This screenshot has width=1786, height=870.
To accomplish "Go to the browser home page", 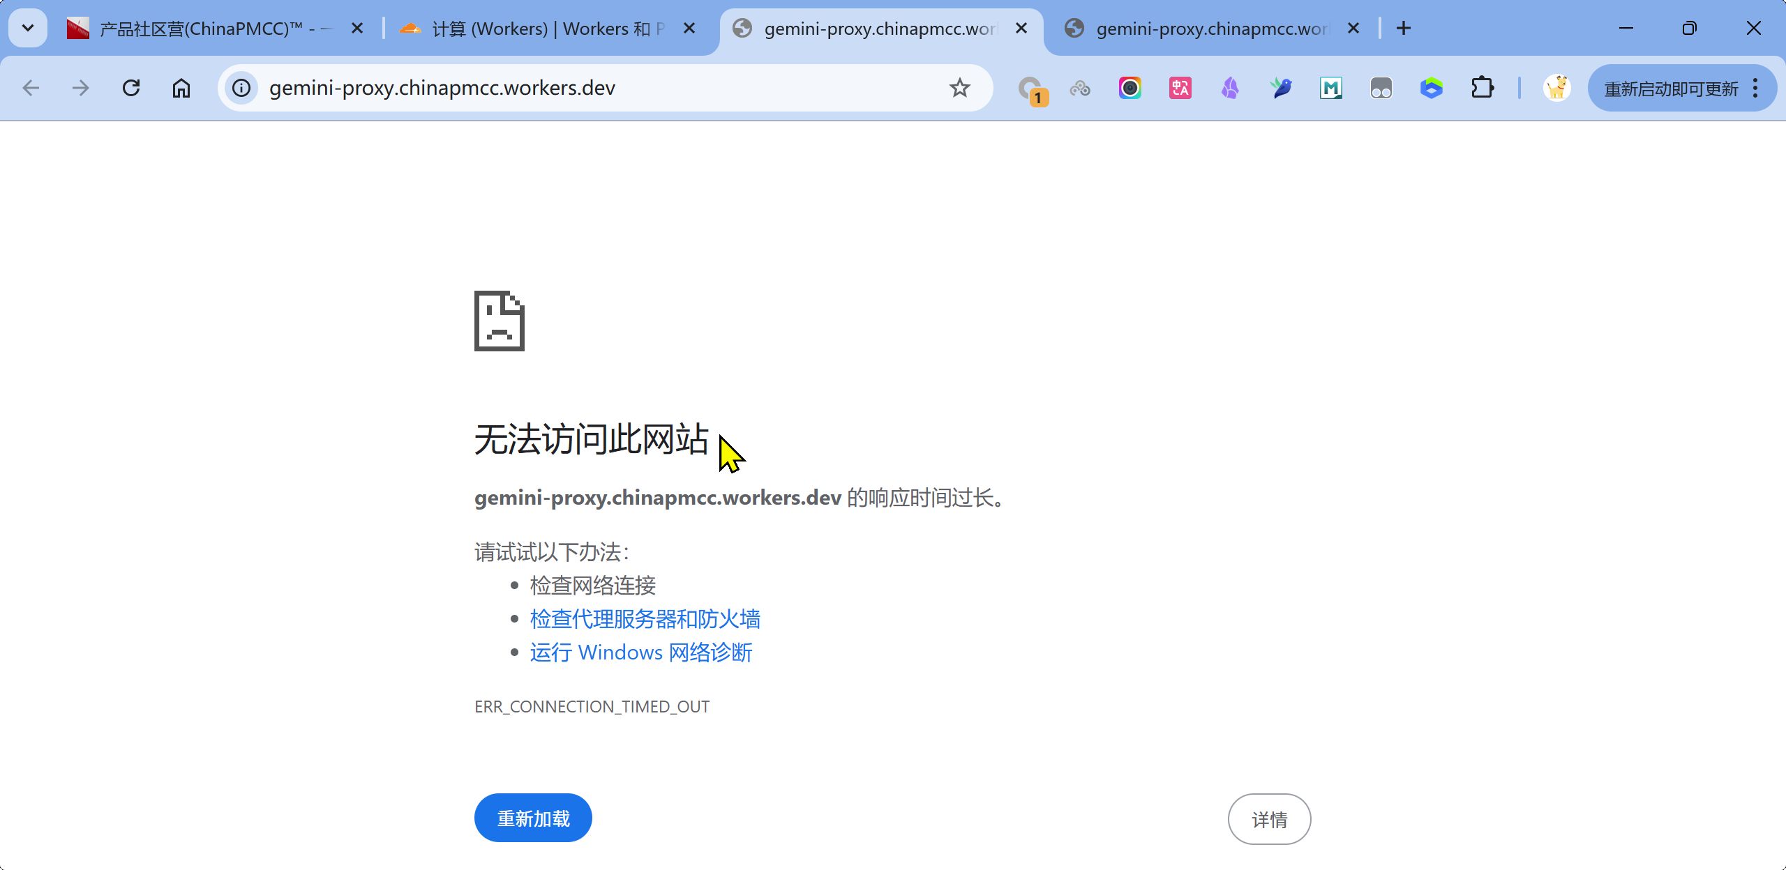I will (x=181, y=88).
